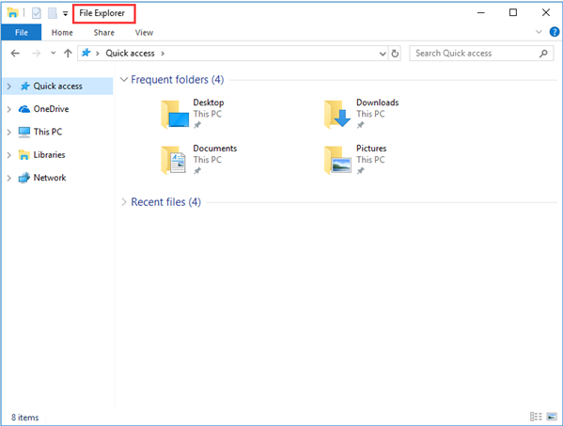Collapse the Frequent folders section
563x426 pixels.
tap(124, 79)
